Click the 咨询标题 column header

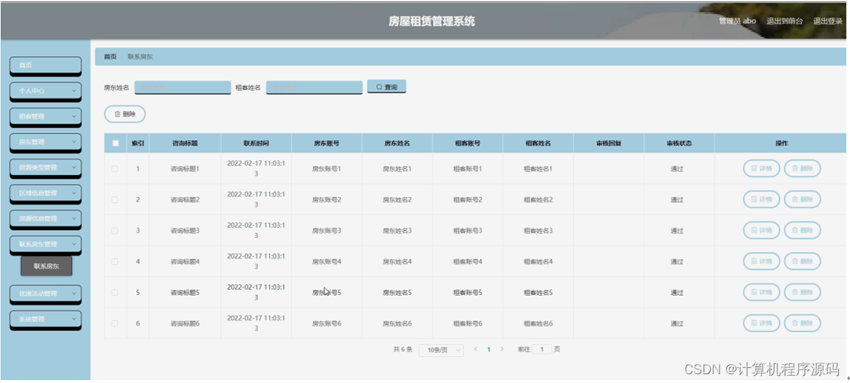(184, 144)
